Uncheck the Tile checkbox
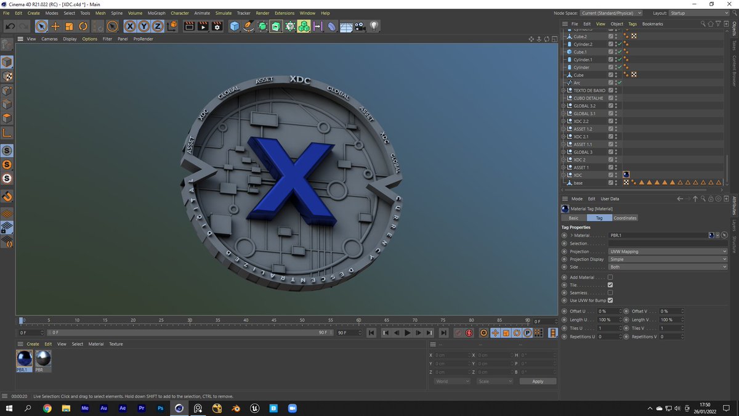The height and width of the screenshot is (416, 739). click(x=610, y=285)
